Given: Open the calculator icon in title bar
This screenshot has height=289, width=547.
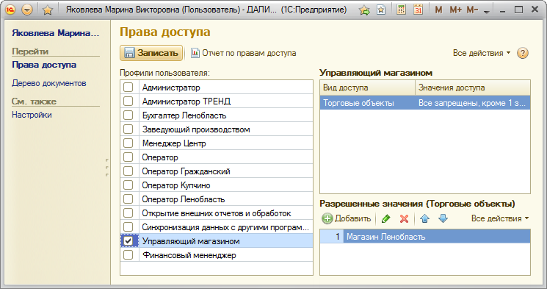Looking at the screenshot, I should (401, 10).
